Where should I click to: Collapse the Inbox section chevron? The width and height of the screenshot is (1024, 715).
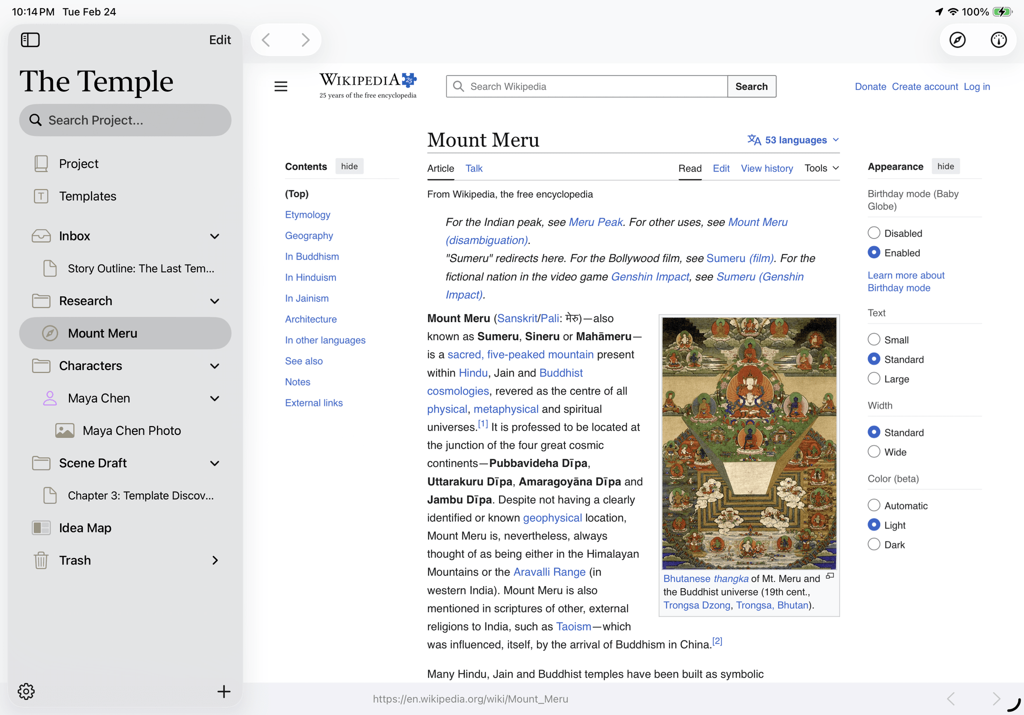click(x=215, y=236)
